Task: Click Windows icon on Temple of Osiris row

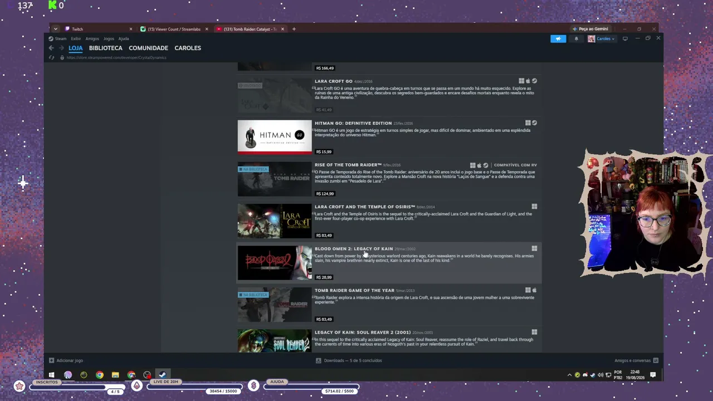Action: tap(534, 207)
